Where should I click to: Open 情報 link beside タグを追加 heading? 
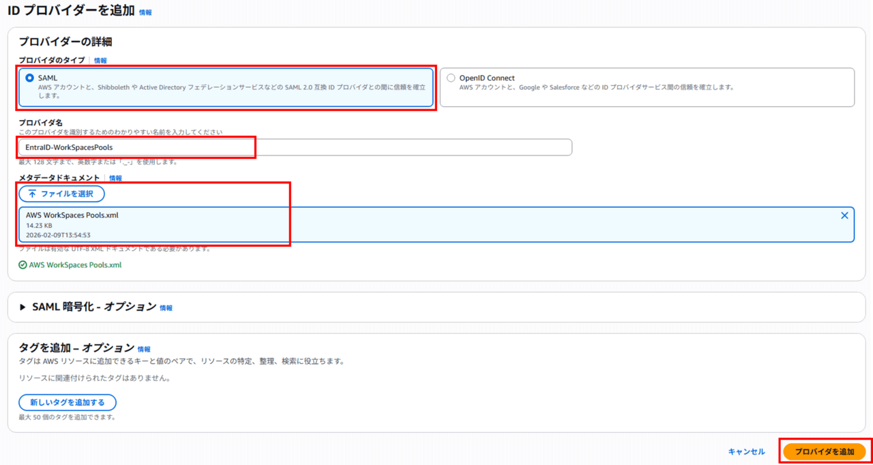144,349
